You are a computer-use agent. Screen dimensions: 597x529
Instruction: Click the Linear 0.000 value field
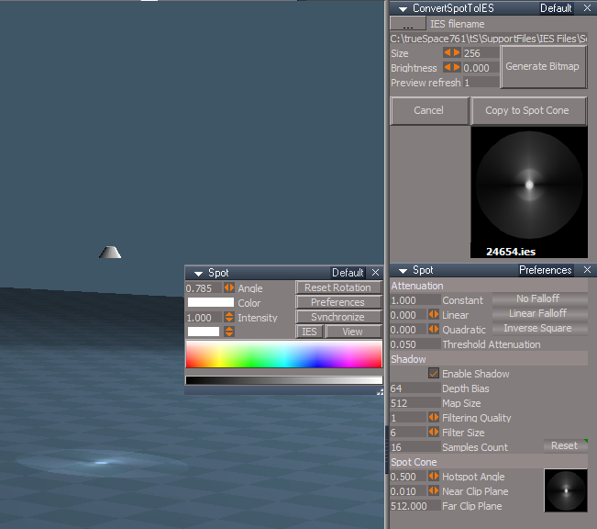[x=408, y=315]
